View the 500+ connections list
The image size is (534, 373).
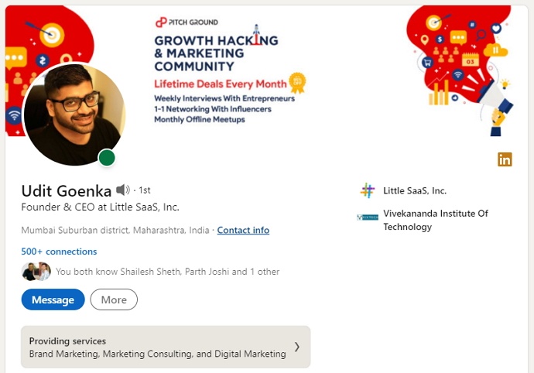click(59, 252)
